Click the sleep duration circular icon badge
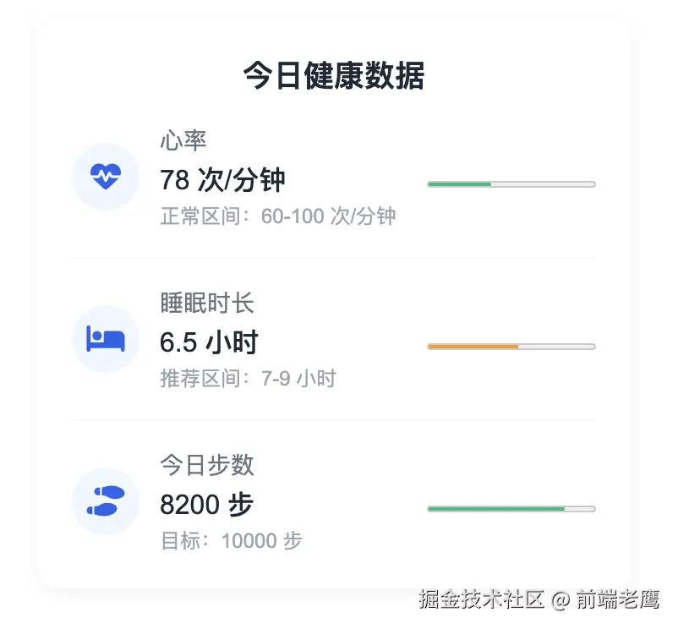This screenshot has height=629, width=678. tap(105, 339)
